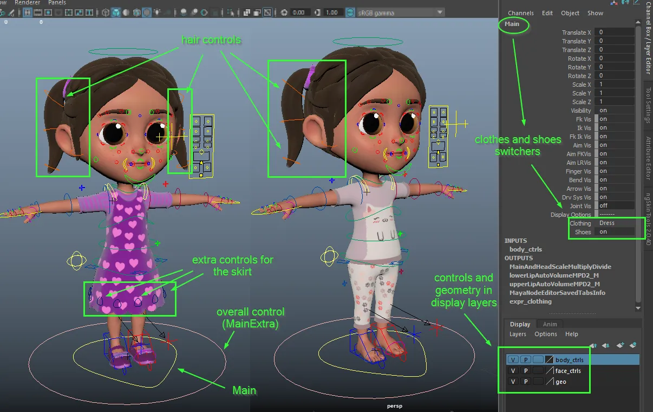Screen dimensions: 653x412
Task: Click the Translate X value field
Action: coord(616,33)
